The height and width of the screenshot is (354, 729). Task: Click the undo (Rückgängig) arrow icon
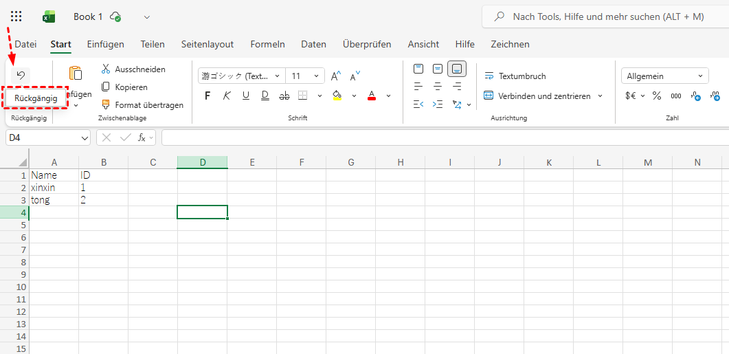(21, 76)
